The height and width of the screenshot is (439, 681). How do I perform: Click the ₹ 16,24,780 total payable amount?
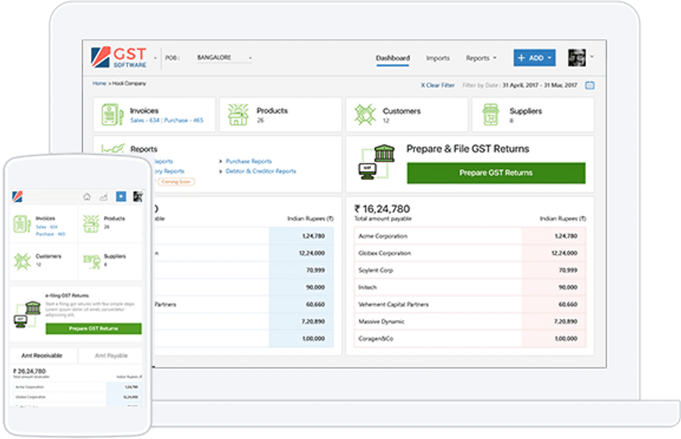pyautogui.click(x=382, y=209)
